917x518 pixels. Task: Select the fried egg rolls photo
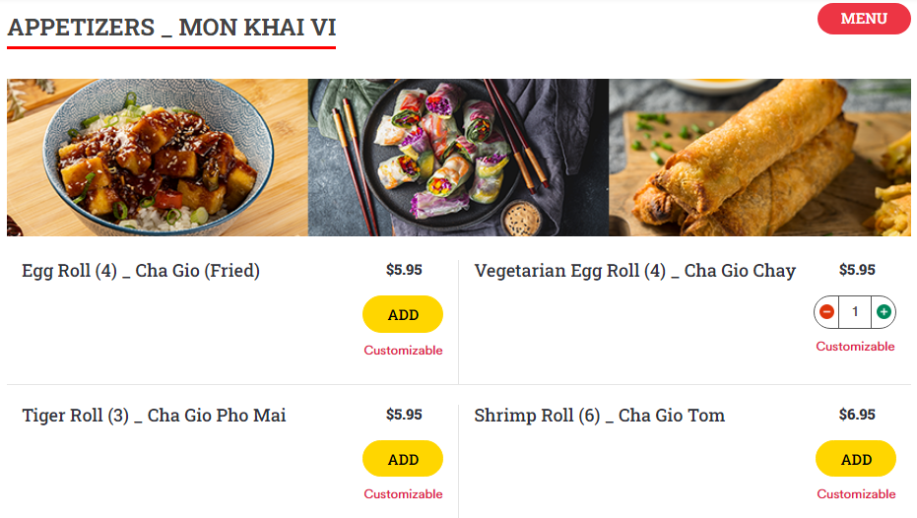(x=759, y=158)
